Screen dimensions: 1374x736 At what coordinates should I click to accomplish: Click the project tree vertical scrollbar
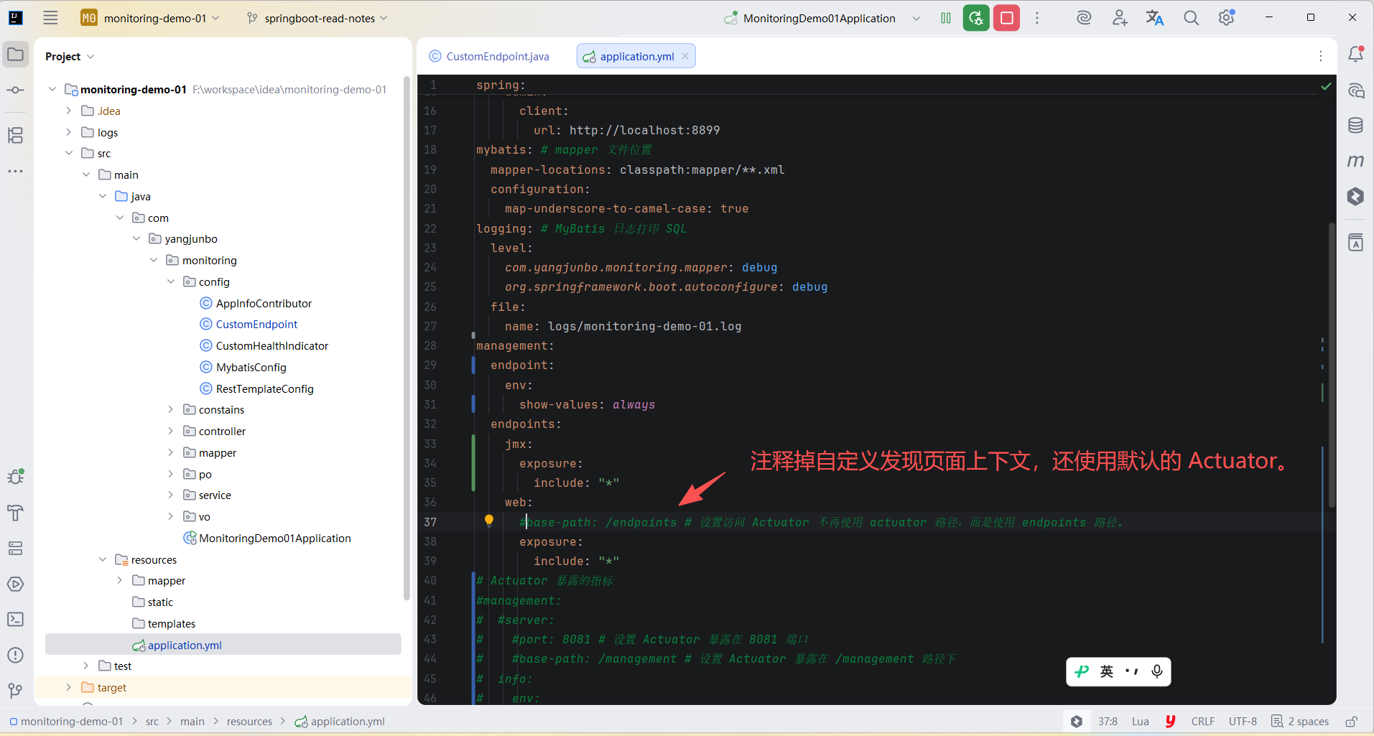tap(407, 337)
